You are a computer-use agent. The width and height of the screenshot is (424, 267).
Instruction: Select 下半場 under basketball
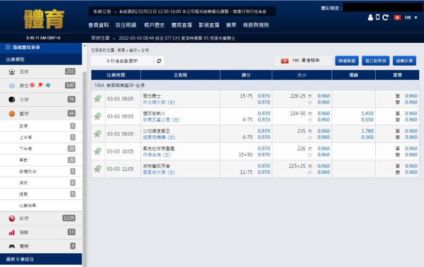coord(41,149)
